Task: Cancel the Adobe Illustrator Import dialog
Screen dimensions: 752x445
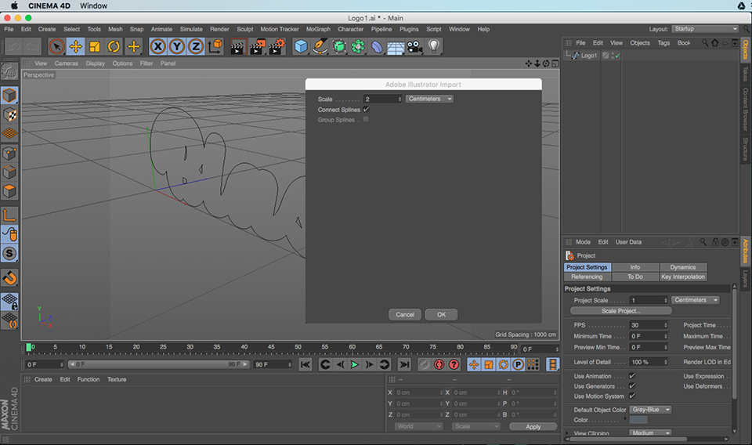Action: point(405,315)
